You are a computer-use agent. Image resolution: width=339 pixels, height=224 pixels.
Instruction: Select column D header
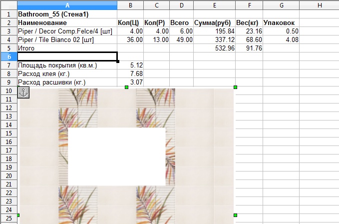(182, 5)
